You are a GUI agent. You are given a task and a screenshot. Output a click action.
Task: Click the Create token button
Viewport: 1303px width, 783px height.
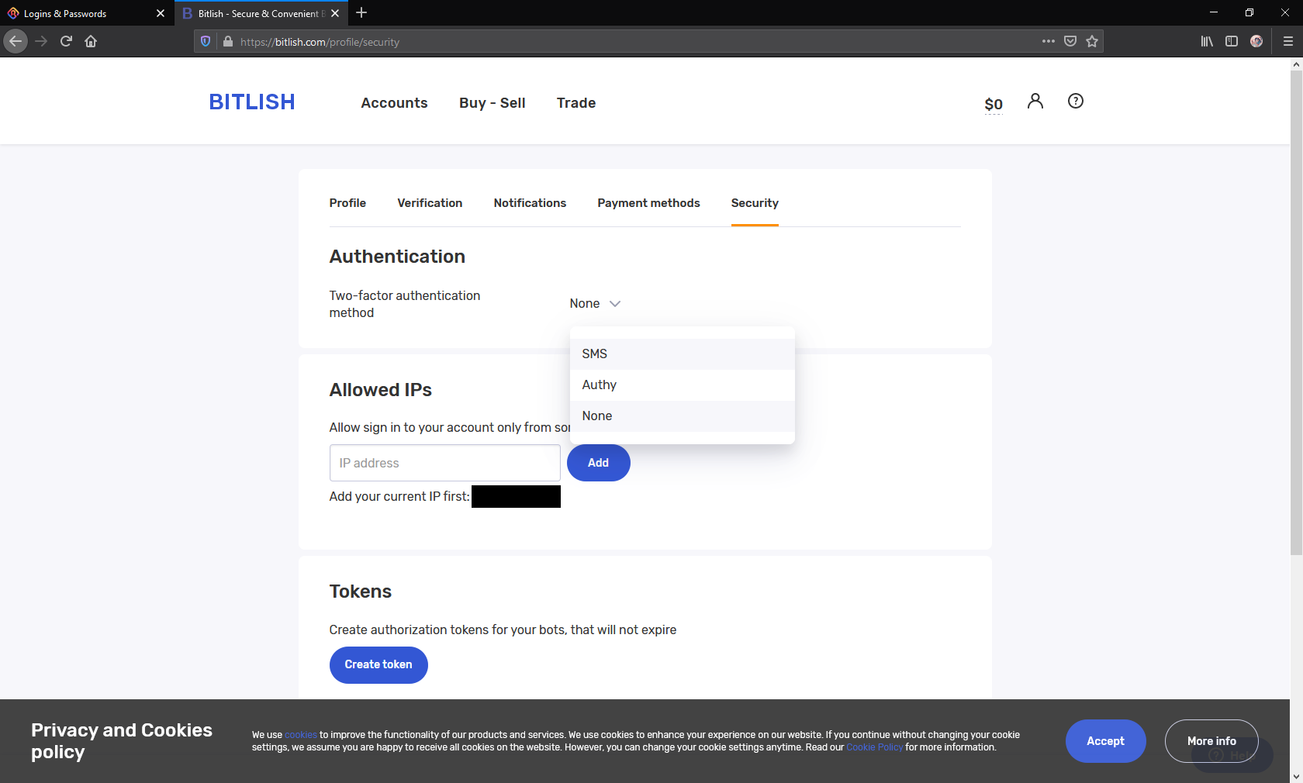[378, 665]
